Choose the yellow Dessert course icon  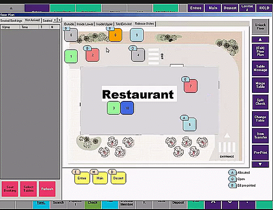click(x=118, y=178)
